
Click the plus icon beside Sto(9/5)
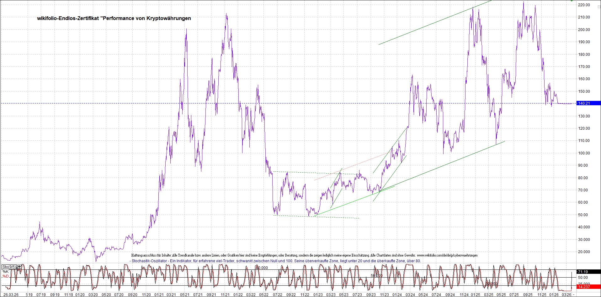pos(19,267)
